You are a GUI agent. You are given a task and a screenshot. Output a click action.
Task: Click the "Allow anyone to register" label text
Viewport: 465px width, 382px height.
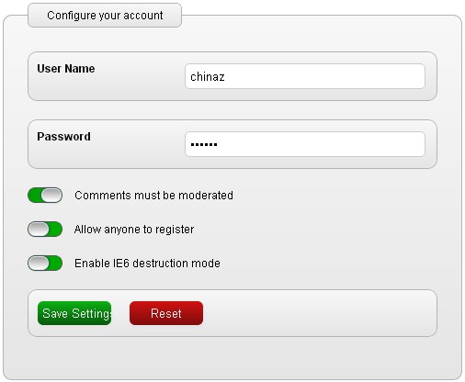click(x=134, y=230)
